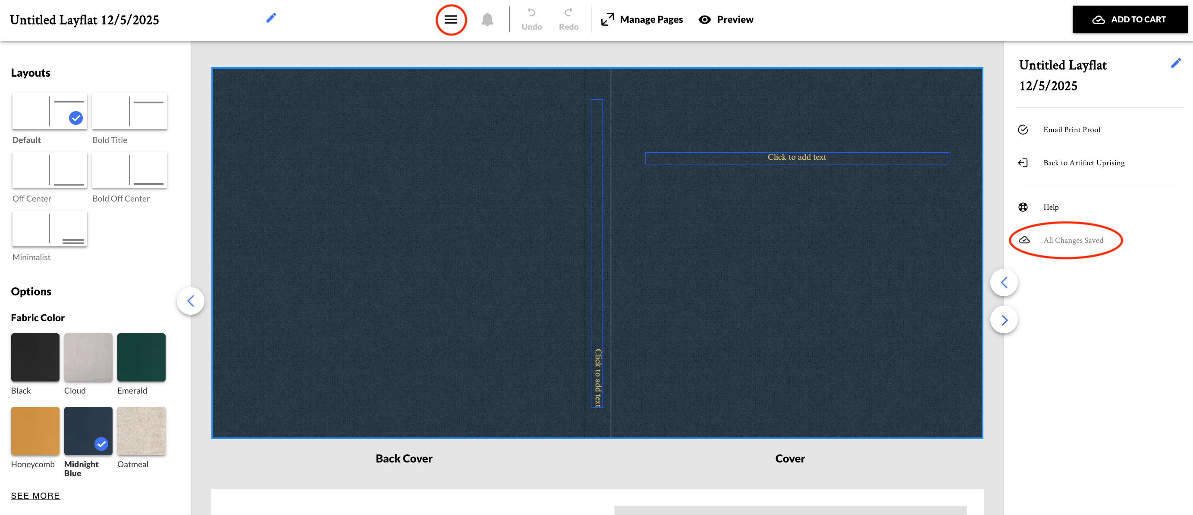
Task: Select the Black fabric color
Action: (x=35, y=357)
